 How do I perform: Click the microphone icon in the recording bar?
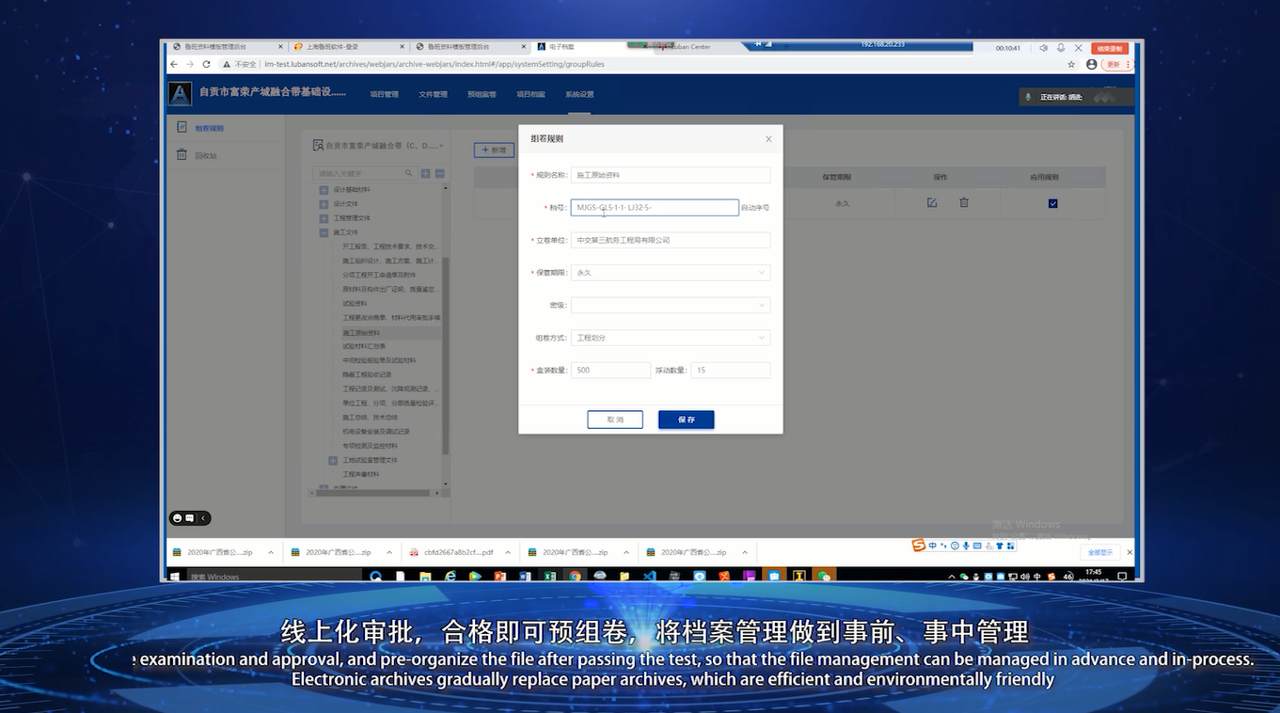(1061, 47)
